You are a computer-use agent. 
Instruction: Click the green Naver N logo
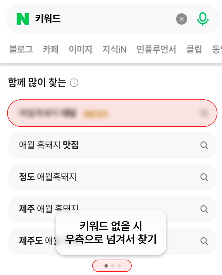23,19
